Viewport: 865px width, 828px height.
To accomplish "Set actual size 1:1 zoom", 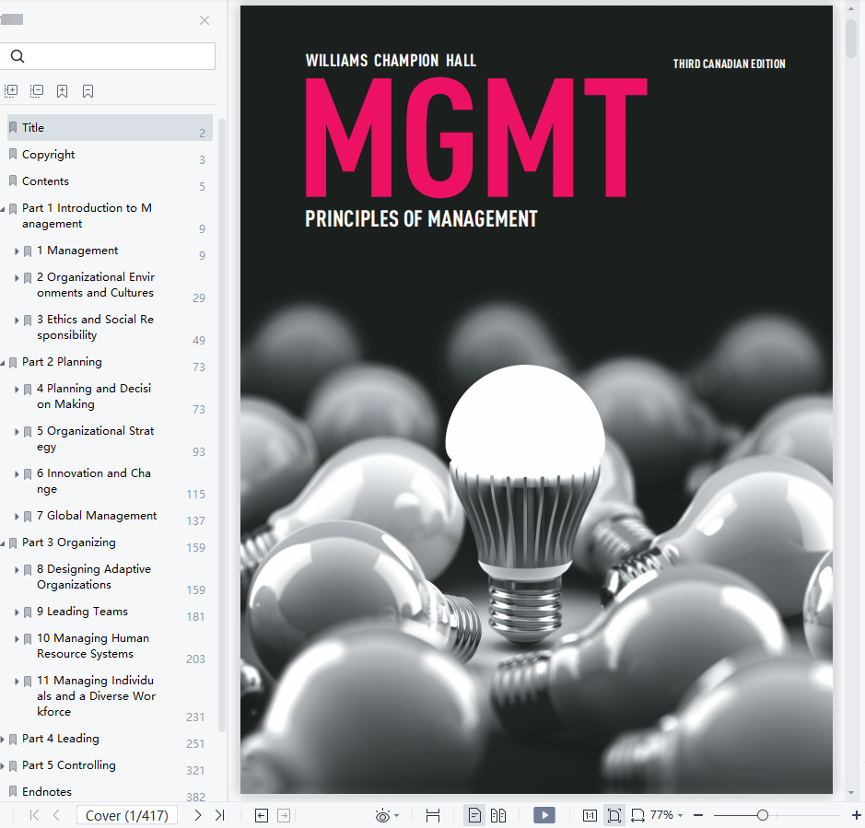I will tap(590, 815).
